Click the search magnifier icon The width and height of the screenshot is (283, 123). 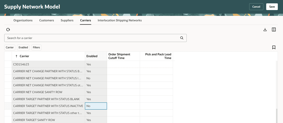click(182, 38)
